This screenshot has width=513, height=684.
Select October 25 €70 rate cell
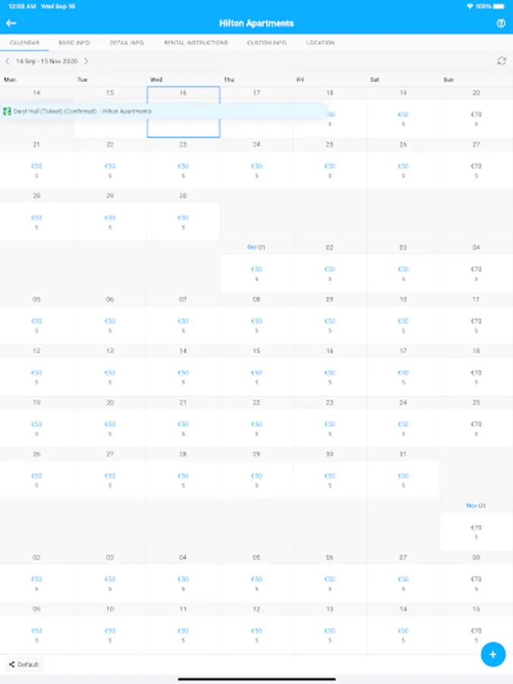click(x=477, y=429)
